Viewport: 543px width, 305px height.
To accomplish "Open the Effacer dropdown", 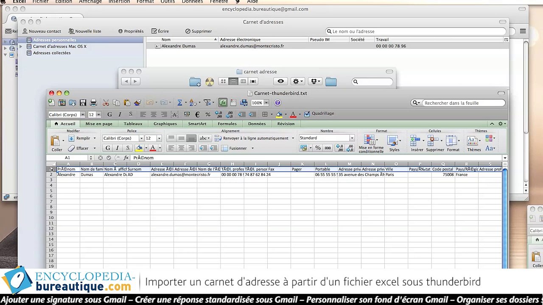I will [x=95, y=148].
